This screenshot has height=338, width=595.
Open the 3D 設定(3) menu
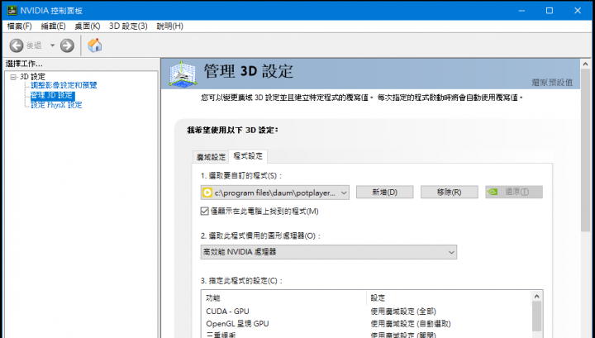(128, 26)
